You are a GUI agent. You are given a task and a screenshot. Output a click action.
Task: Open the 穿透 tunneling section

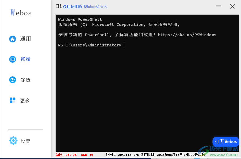click(26, 80)
